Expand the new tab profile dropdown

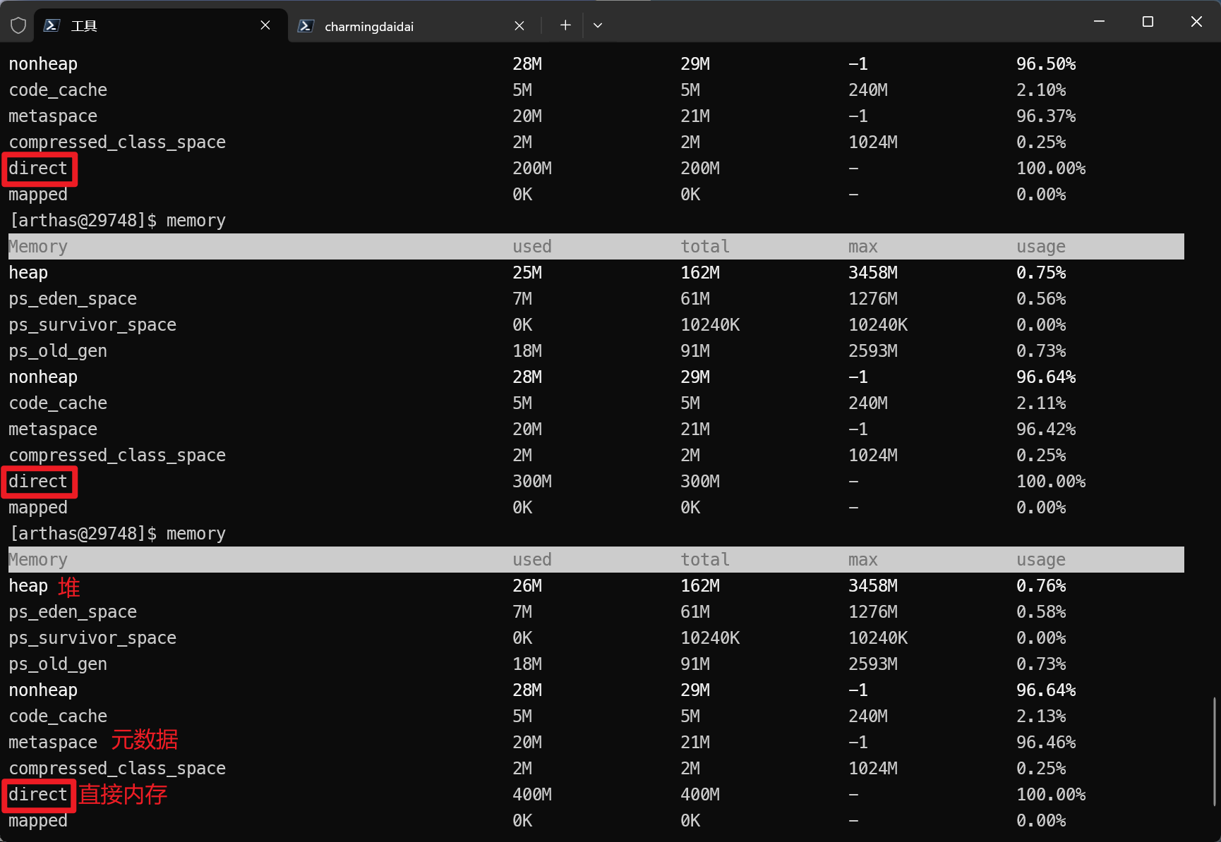(x=598, y=25)
